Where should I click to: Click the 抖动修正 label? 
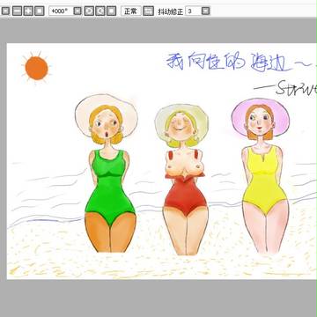pos(171,11)
